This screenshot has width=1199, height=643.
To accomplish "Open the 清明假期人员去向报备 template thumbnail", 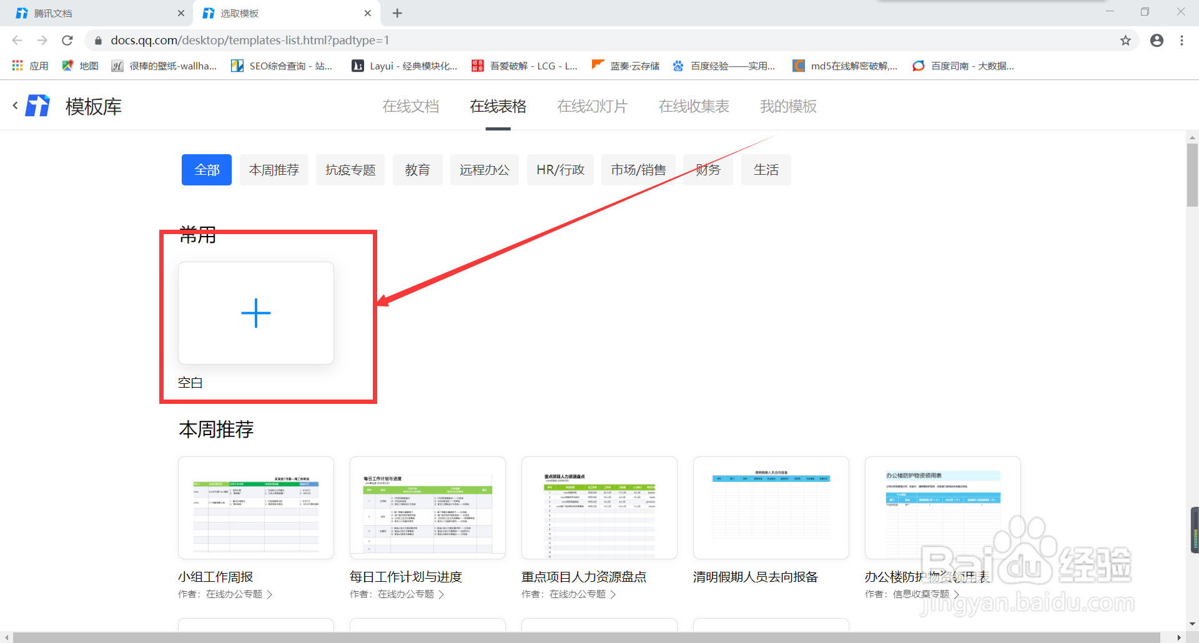I will click(x=771, y=508).
